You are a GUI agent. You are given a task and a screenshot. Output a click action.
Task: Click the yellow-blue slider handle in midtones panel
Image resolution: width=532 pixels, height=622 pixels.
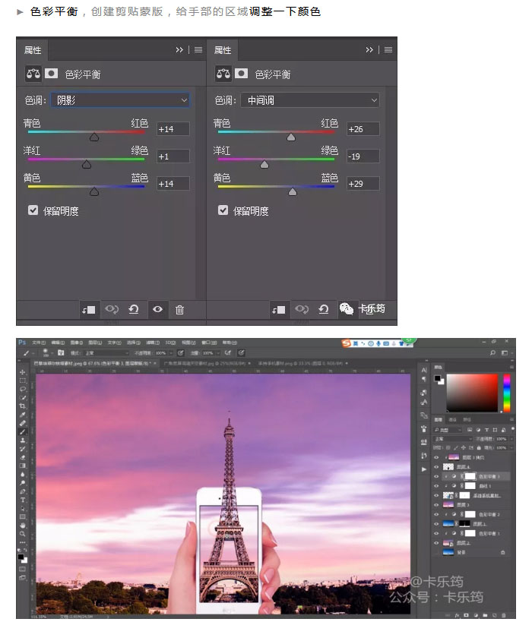[293, 192]
